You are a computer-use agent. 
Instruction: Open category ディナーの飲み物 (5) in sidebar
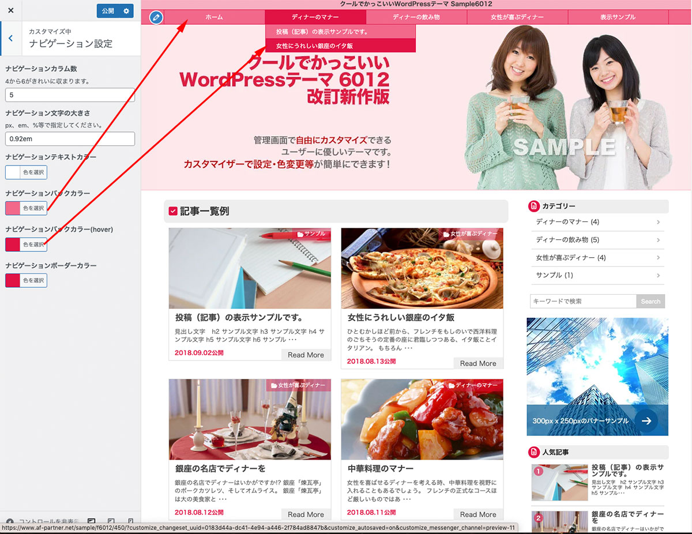[x=597, y=240]
